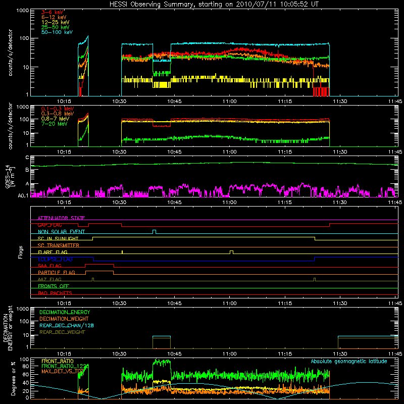Screen dimensions: 404x404
Task: Click the DECIMATION ENERGY or weight axis title
Action: 8,328
